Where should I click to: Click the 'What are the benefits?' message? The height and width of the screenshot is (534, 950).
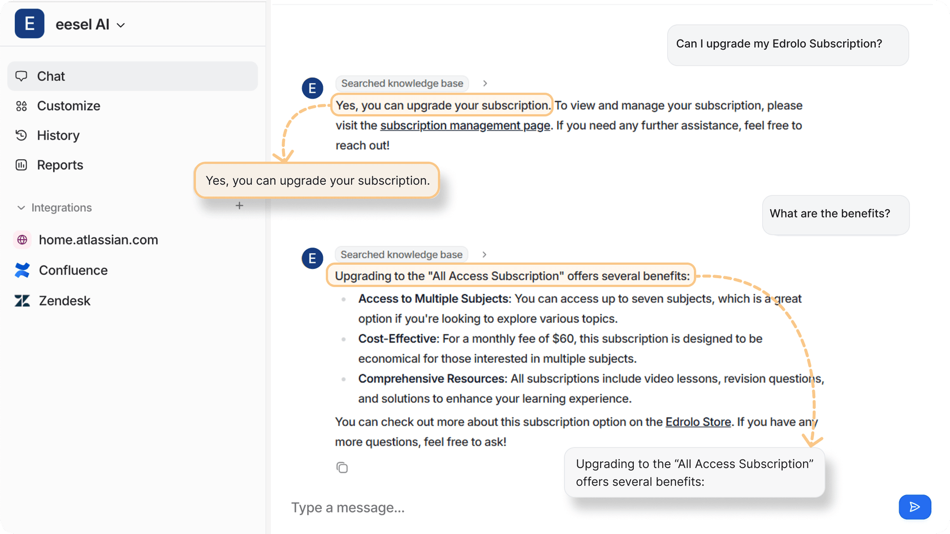(x=836, y=215)
